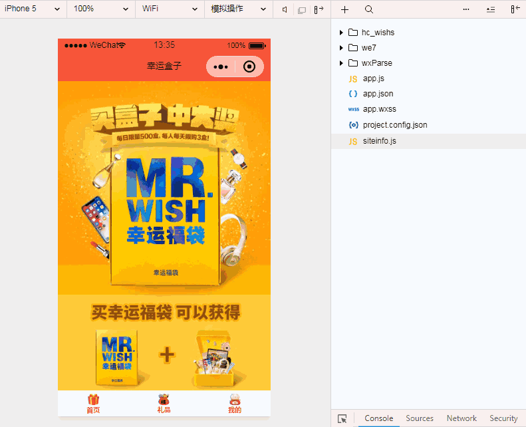
Task: Tap the mini program capsule menu dots
Action: click(x=221, y=67)
